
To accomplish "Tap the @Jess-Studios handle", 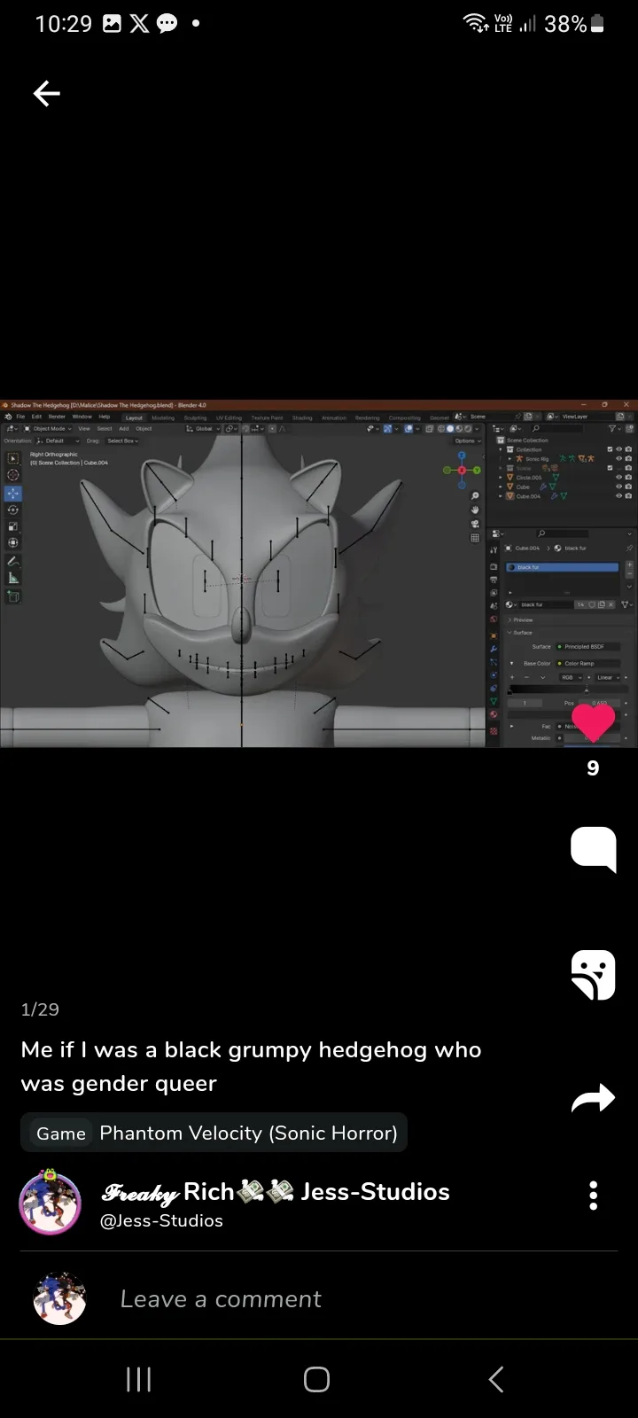I will pyautogui.click(x=161, y=1221).
